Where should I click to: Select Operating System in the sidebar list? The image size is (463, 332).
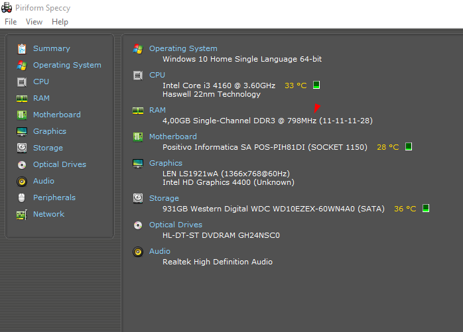(x=67, y=65)
